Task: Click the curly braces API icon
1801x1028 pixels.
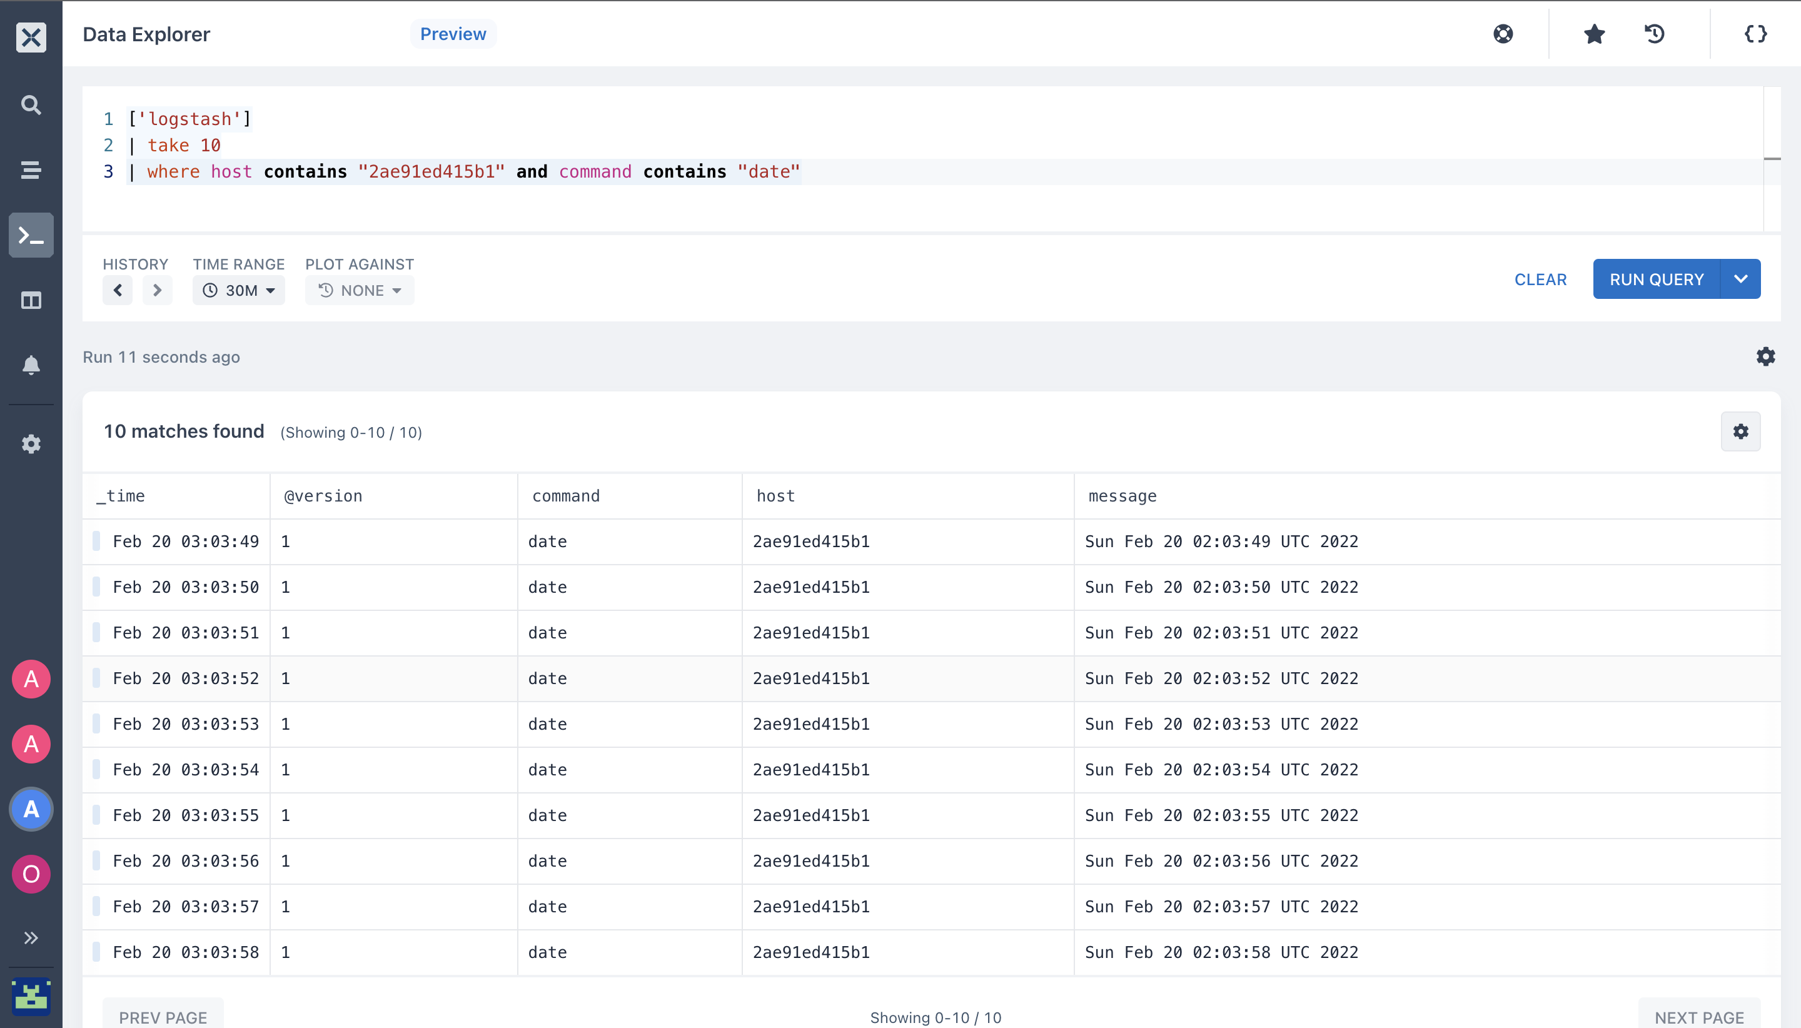Action: pos(1755,34)
